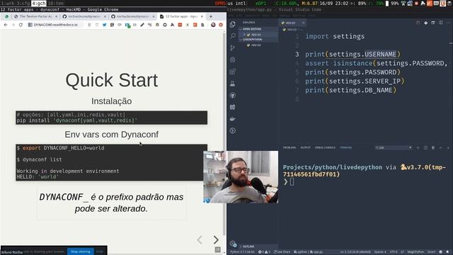Image resolution: width=453 pixels, height=255 pixels.
Task: Click the 'import settings' code line
Action: 335,36
